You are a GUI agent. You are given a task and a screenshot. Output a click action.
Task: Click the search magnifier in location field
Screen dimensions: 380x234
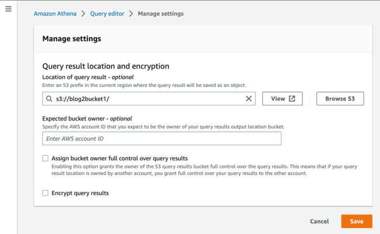tap(49, 98)
